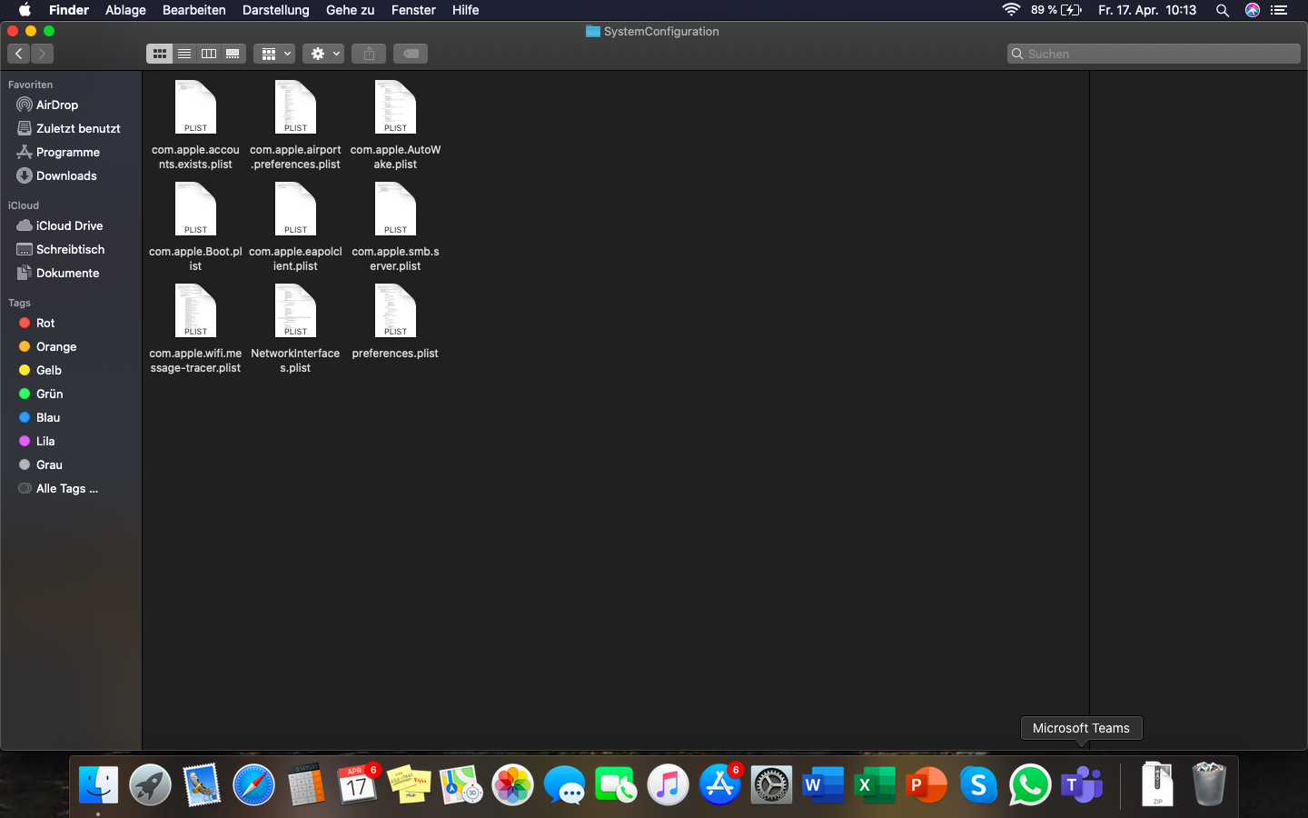1308x818 pixels.
Task: Open the group-by arrangement dropdown
Action: [274, 54]
